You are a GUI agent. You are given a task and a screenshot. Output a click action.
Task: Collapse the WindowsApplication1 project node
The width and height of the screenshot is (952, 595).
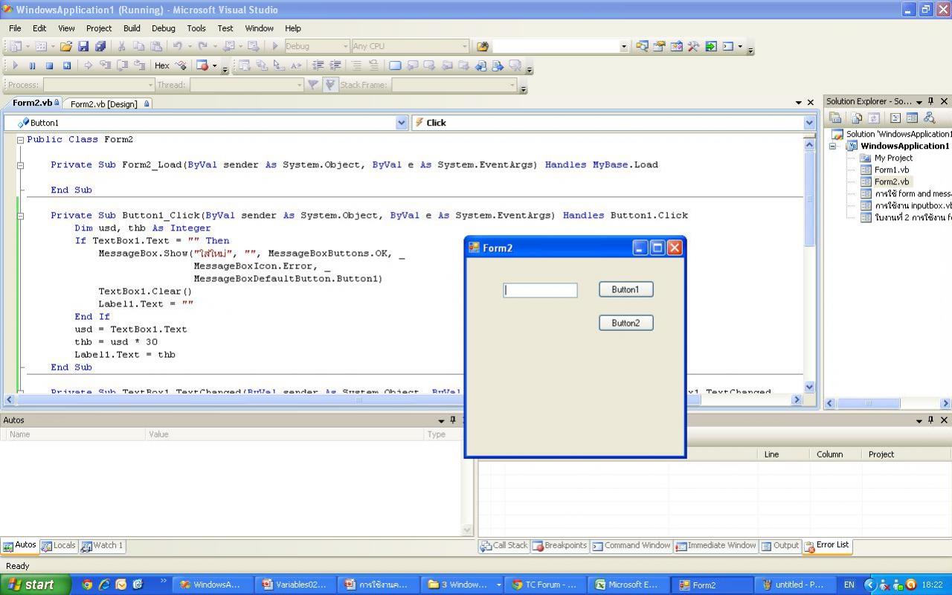(x=833, y=146)
